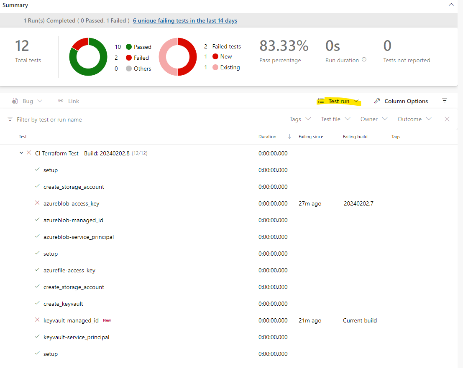Viewport: 463px width, 368px height.
Task: Click the New badge on keyvault-managed_id
Action: click(x=107, y=320)
